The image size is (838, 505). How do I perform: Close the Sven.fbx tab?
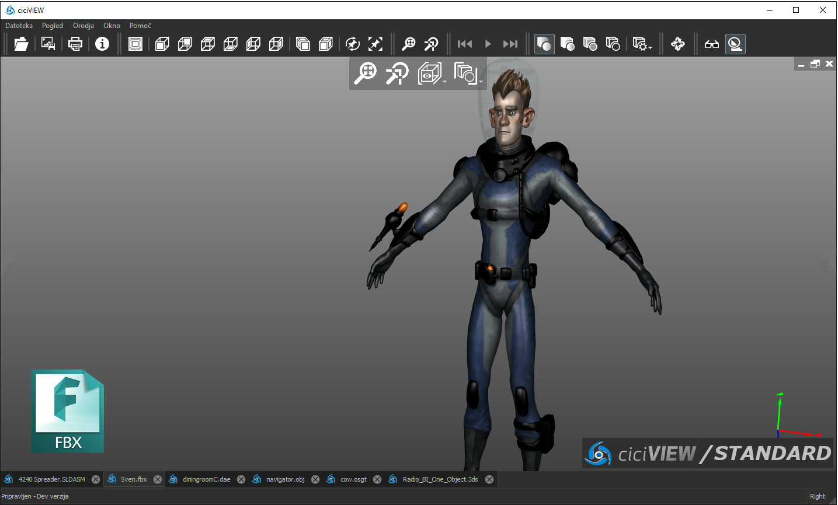pyautogui.click(x=158, y=479)
